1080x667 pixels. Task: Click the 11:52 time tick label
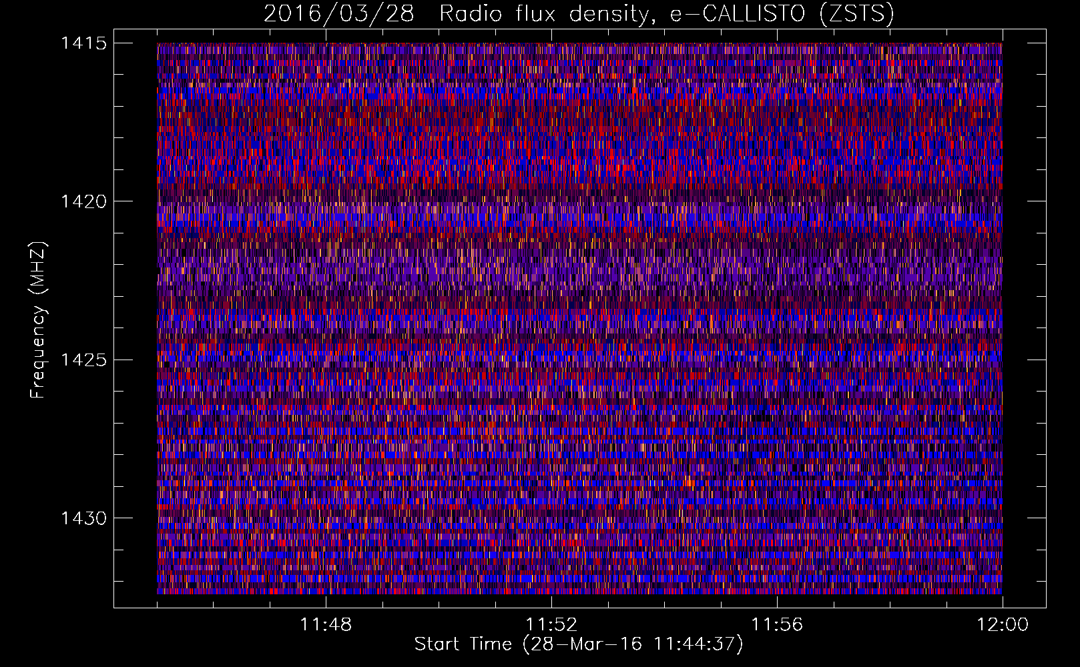click(551, 625)
